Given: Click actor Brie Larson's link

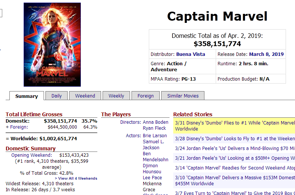Looking at the screenshot, I should [155, 136].
